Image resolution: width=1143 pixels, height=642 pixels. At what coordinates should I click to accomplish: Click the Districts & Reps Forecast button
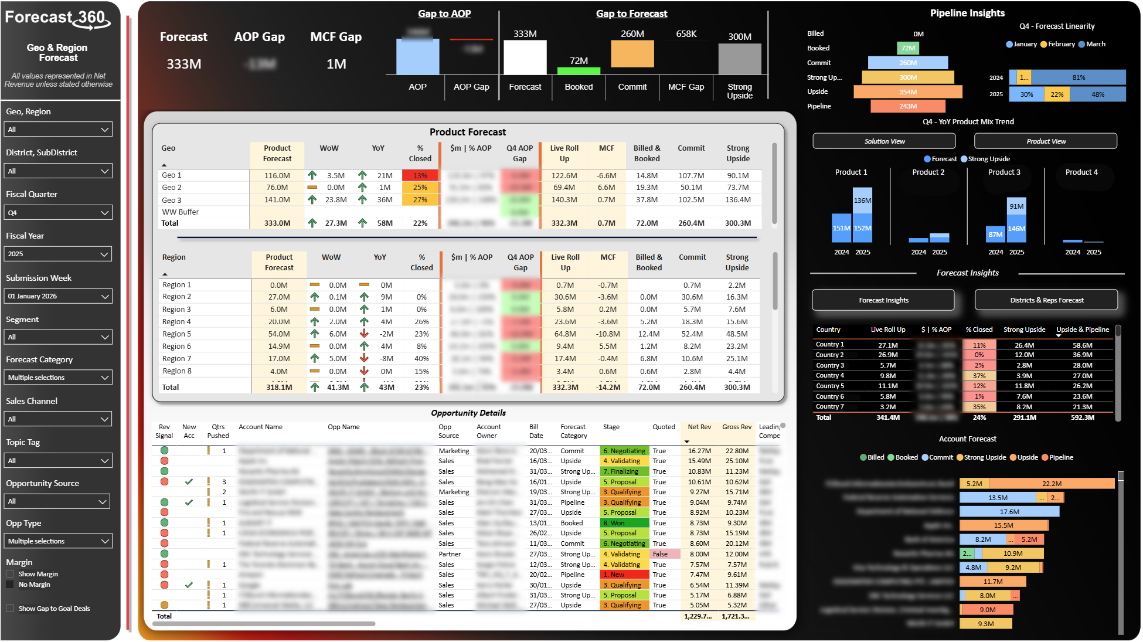(x=1046, y=300)
